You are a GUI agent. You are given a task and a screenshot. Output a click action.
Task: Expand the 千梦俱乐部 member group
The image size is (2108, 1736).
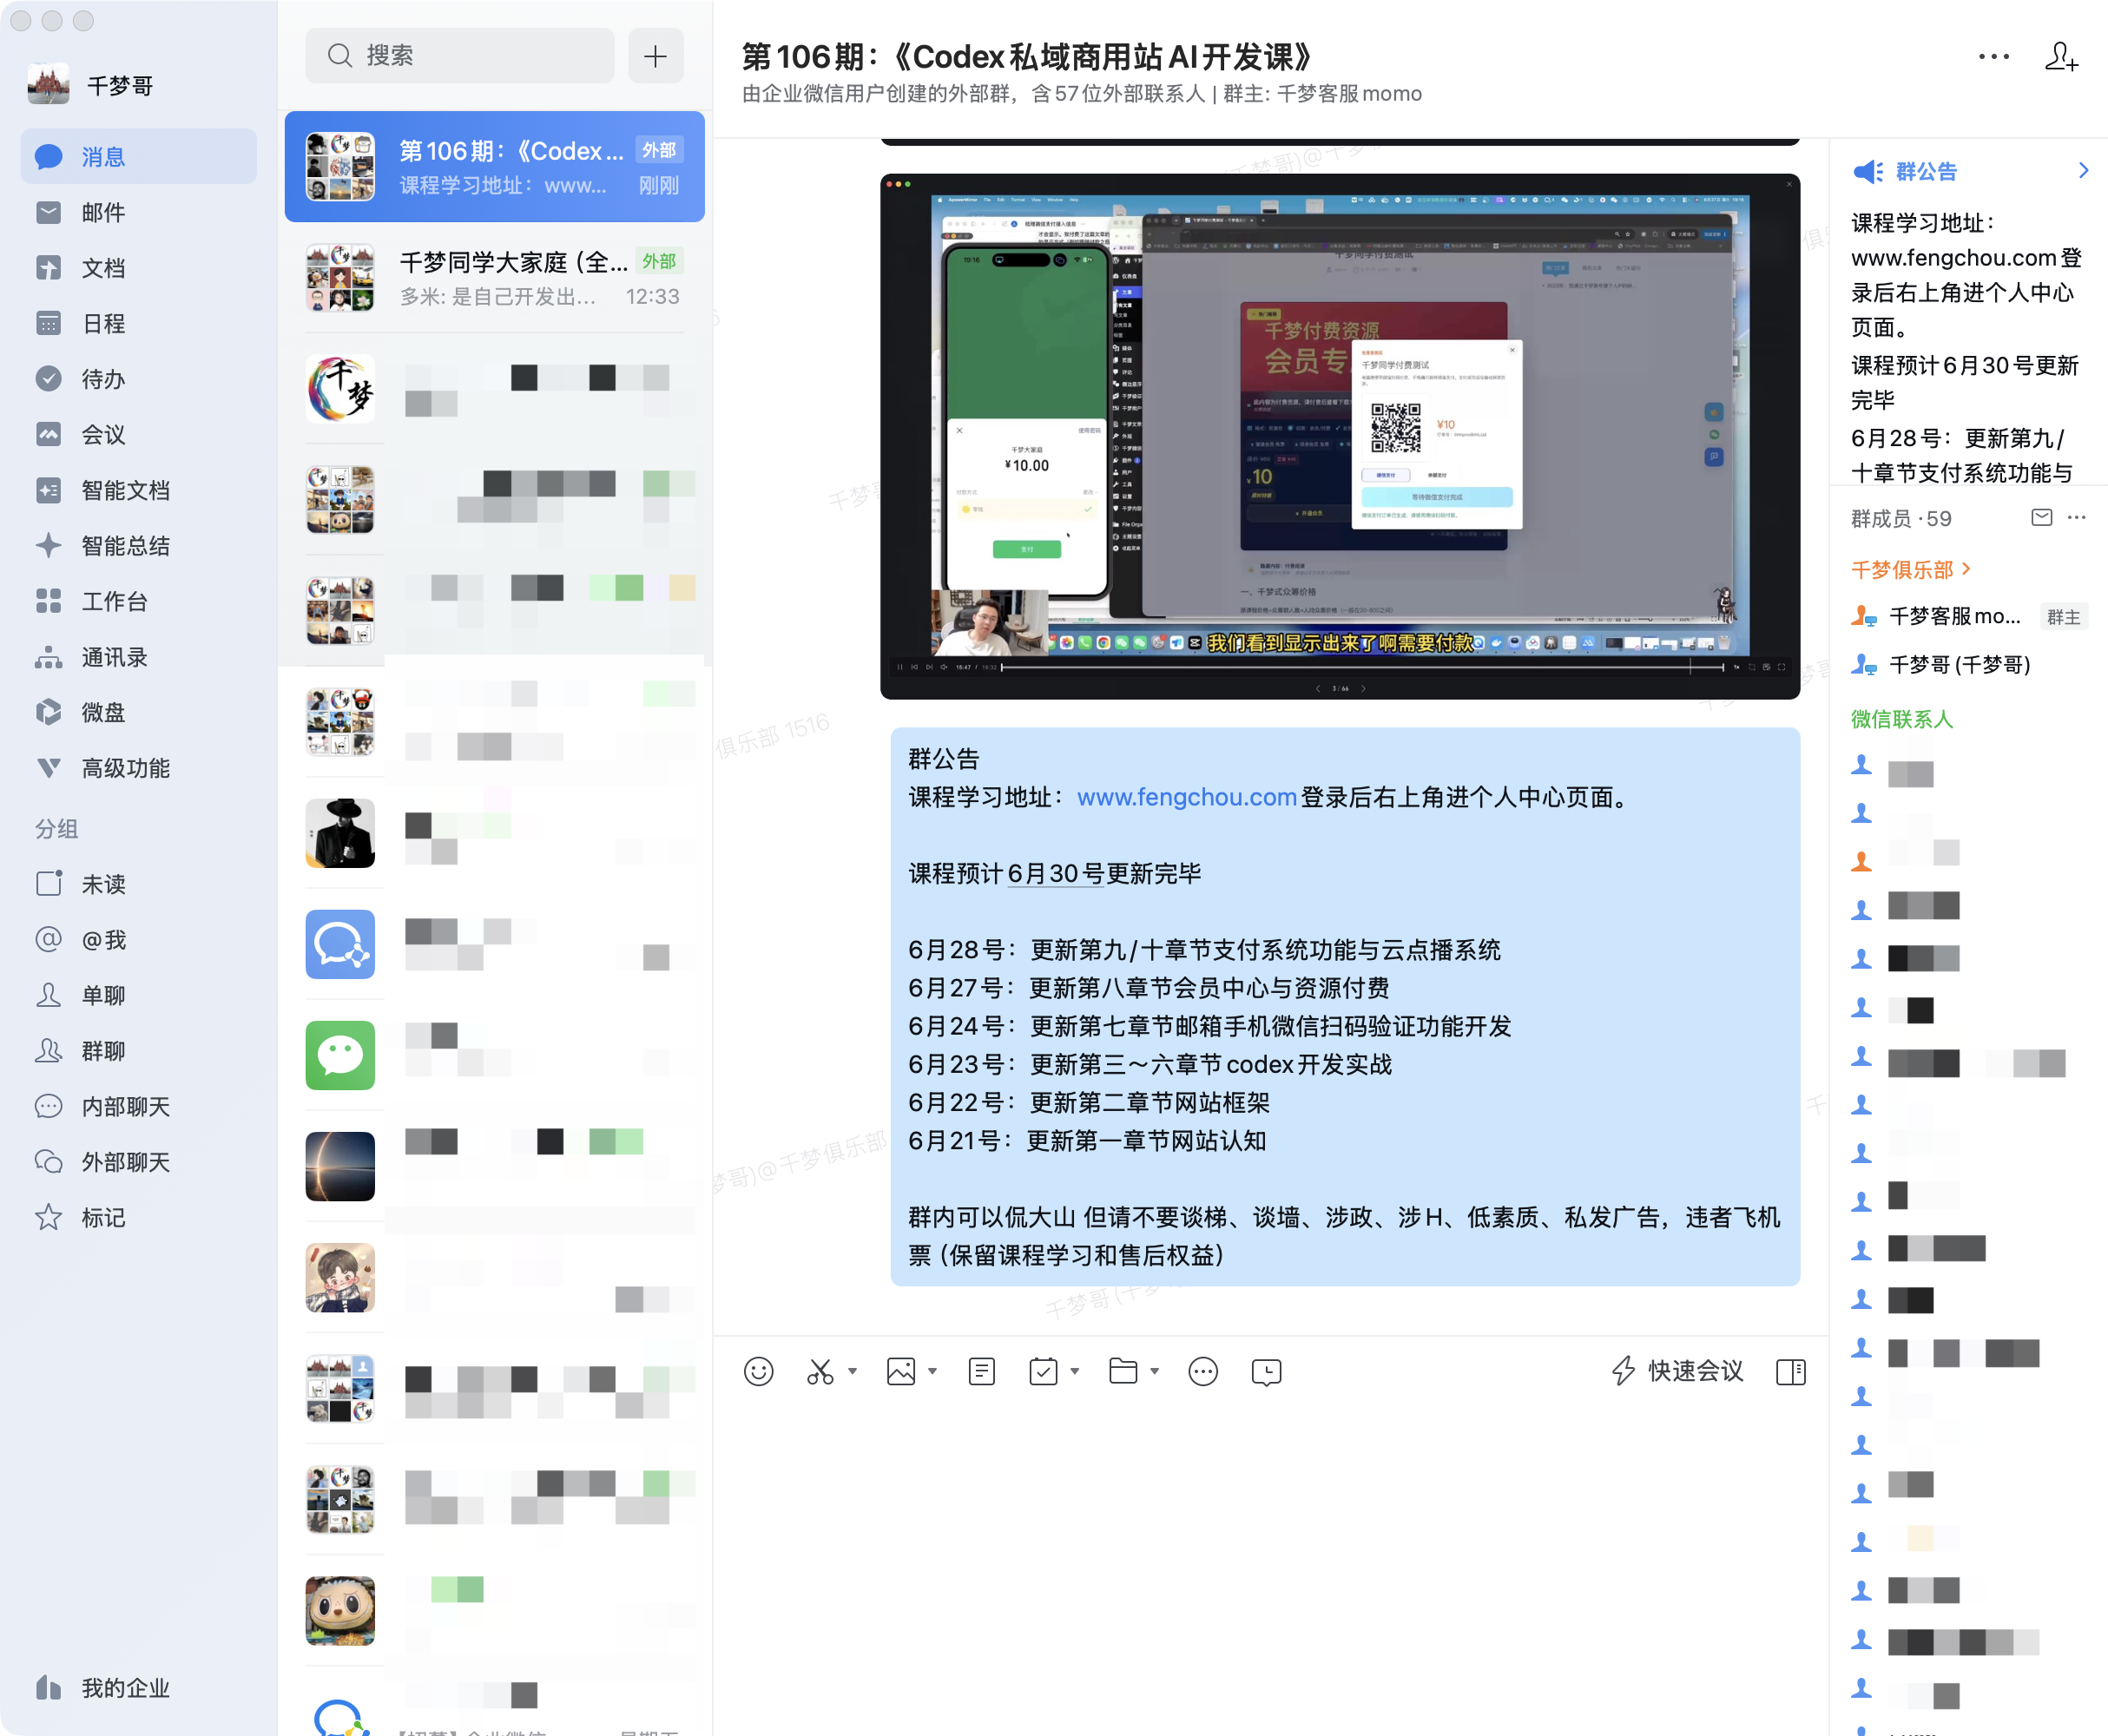[1911, 569]
